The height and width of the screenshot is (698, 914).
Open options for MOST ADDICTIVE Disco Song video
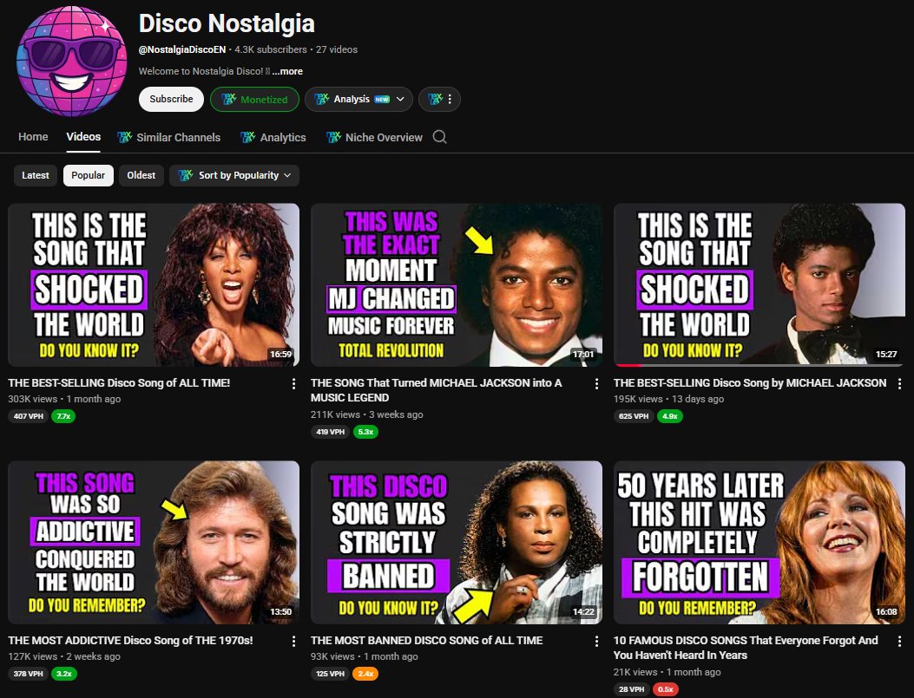pos(293,641)
